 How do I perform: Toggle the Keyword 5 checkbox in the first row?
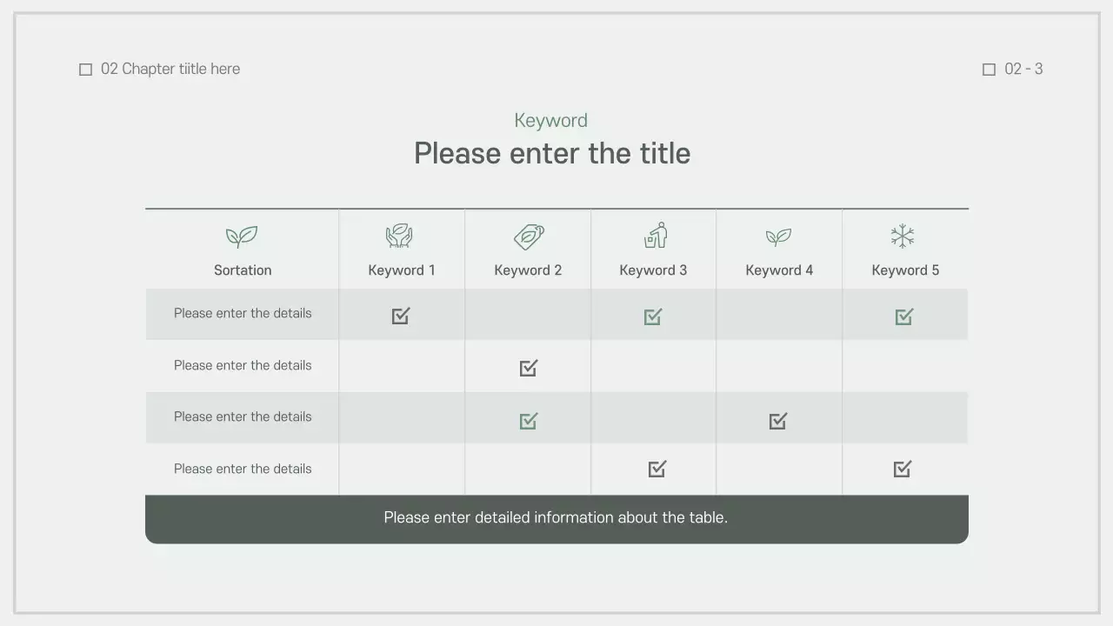click(x=904, y=316)
